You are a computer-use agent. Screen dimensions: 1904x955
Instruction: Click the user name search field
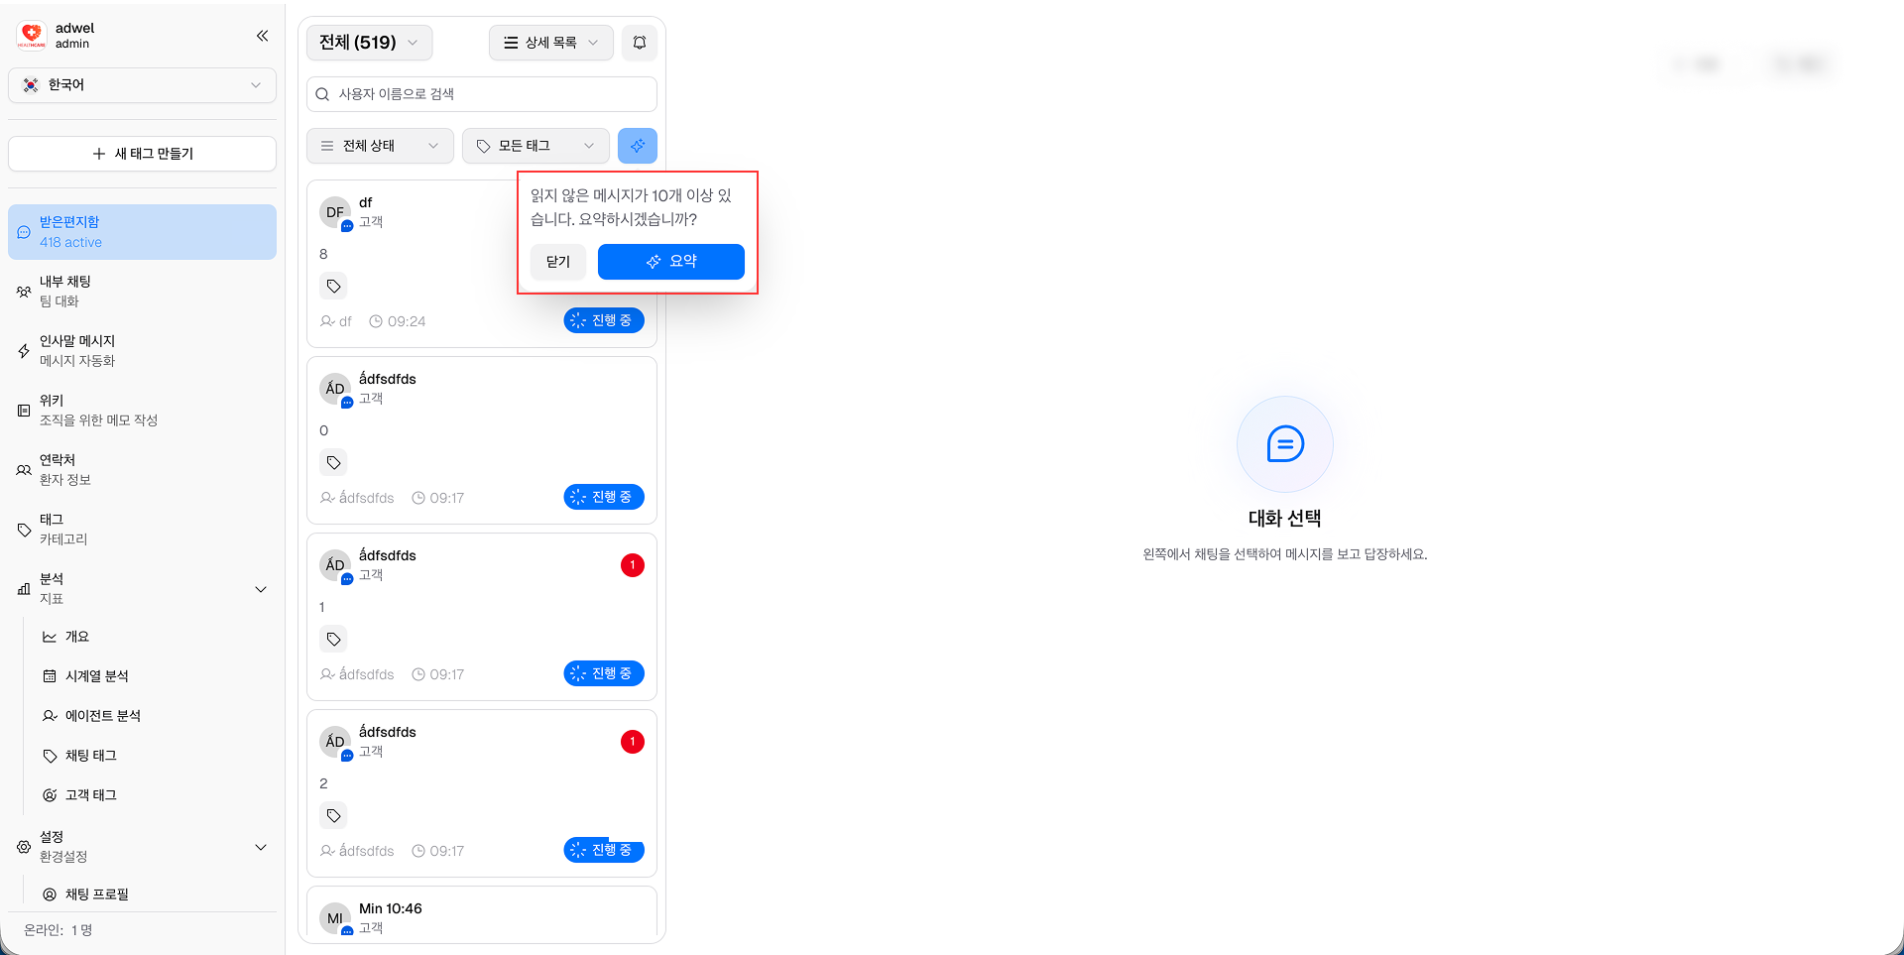coord(481,93)
